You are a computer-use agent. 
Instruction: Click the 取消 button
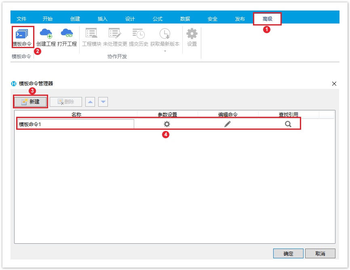point(320,253)
